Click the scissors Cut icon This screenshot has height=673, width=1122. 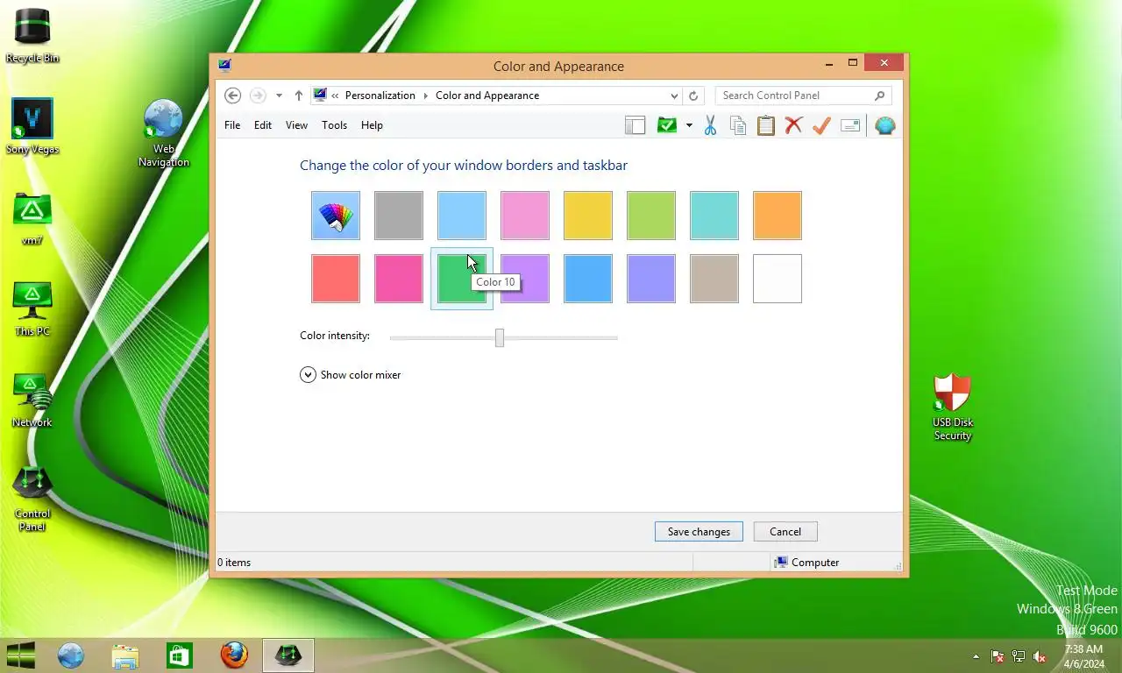[710, 125]
